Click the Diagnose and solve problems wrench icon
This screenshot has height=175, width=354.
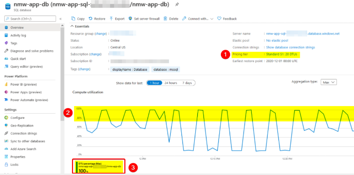6,51
